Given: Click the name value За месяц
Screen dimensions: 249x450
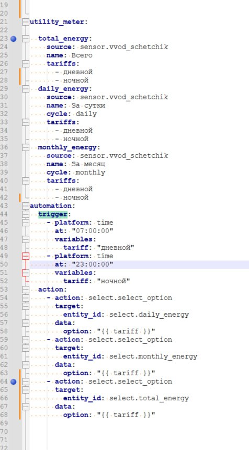Looking at the screenshot, I should click(x=88, y=165).
